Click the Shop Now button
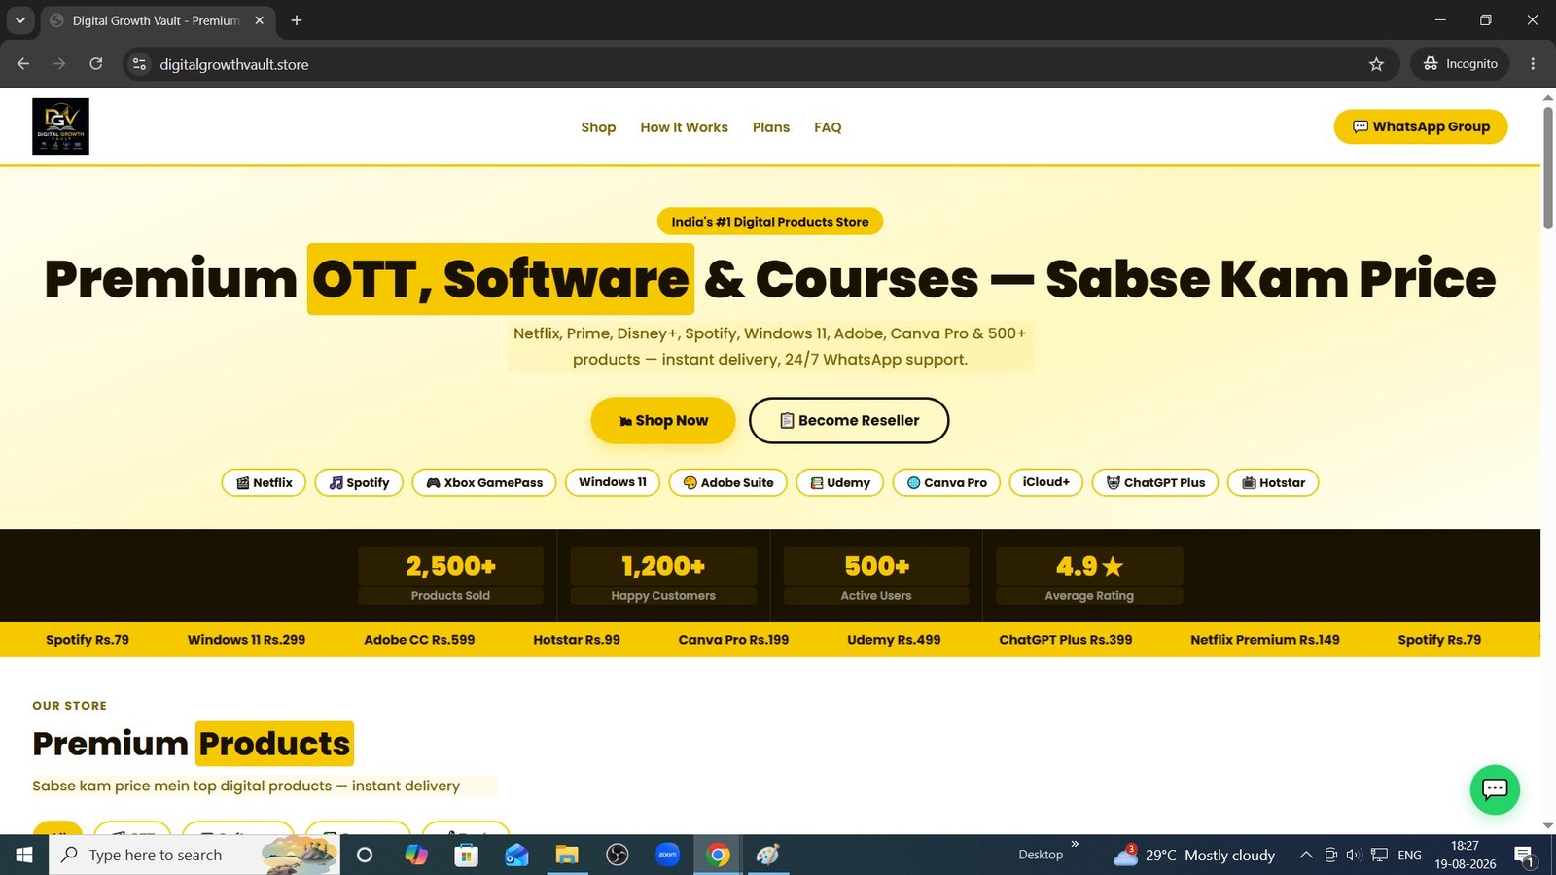 click(x=663, y=420)
